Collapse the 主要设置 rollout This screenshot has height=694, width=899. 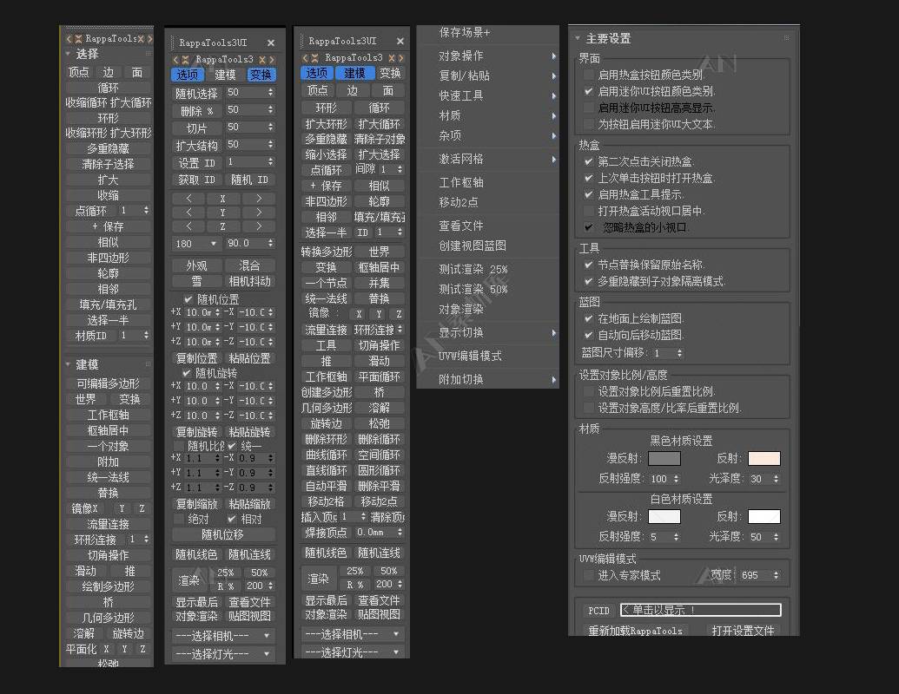coord(578,38)
